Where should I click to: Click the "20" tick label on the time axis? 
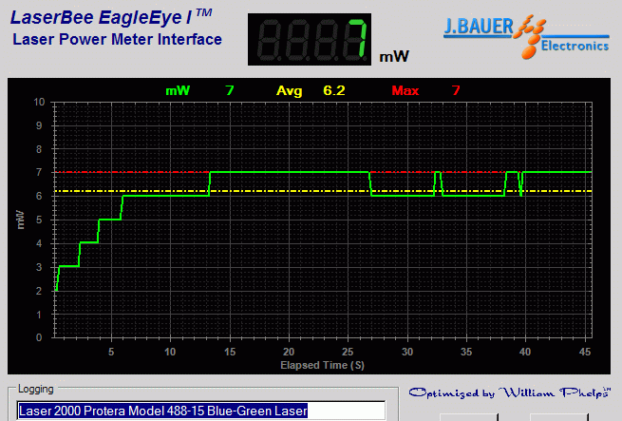(x=289, y=352)
